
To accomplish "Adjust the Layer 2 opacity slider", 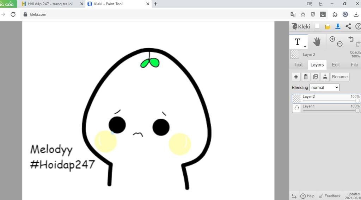I will (331, 101).
